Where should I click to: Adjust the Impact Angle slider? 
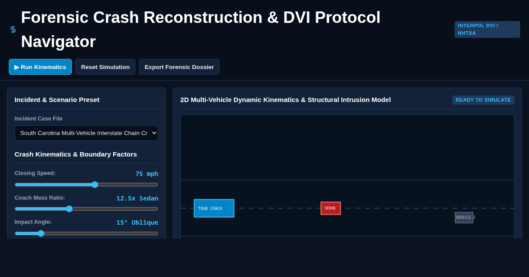[x=86, y=233]
